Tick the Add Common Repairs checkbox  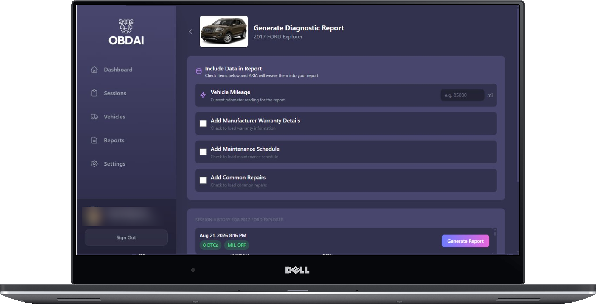coord(203,180)
